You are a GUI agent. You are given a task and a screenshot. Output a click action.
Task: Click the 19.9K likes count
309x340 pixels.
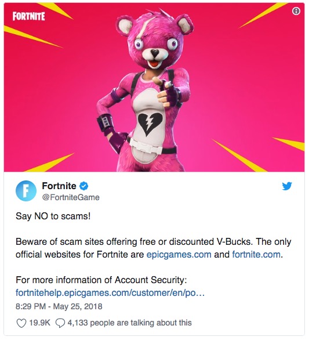[x=39, y=323]
